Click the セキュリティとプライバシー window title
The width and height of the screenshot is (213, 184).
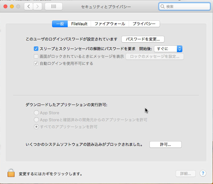click(x=106, y=7)
